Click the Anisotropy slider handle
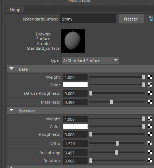This screenshot has width=154, height=168. tap(116, 153)
